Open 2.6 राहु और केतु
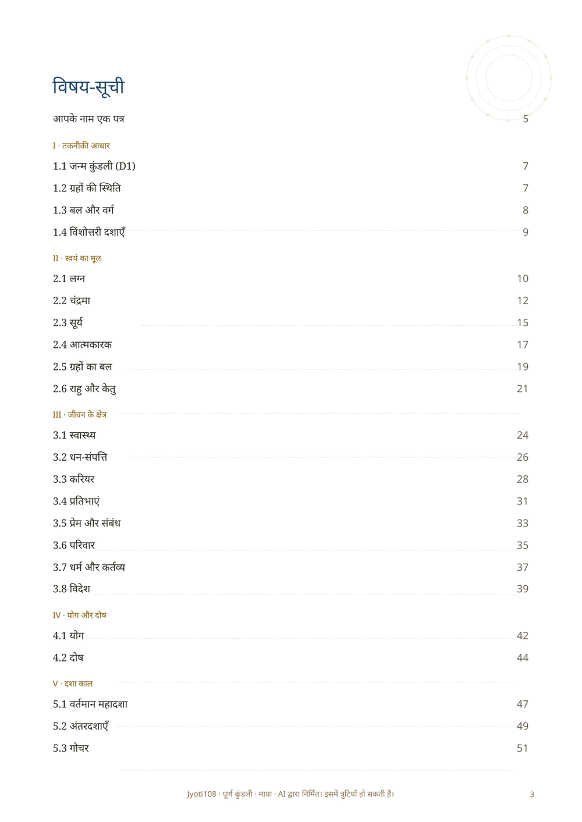 (x=290, y=389)
